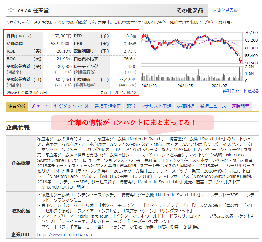The width and height of the screenshot is (262, 242).
Task: Click the ROE value 28.13%
Action: tap(64, 51)
